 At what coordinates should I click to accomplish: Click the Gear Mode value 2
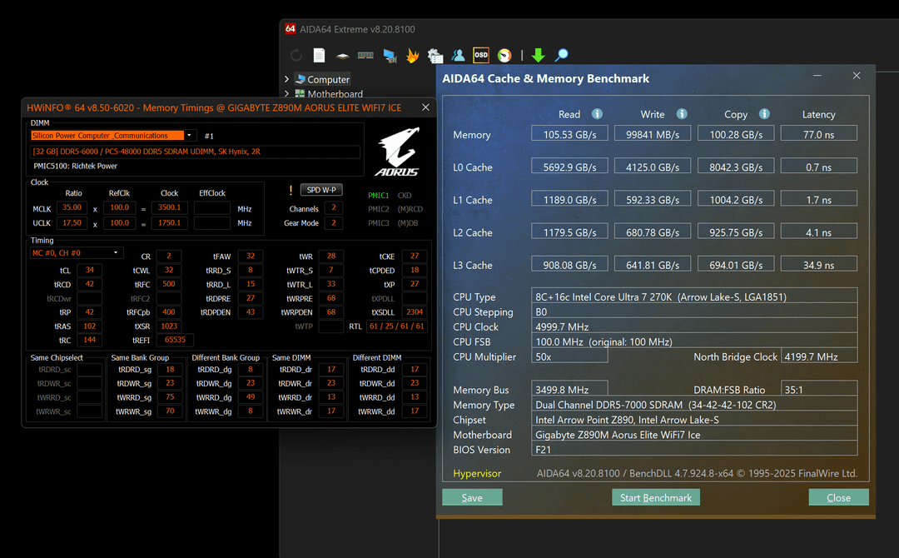tap(334, 222)
